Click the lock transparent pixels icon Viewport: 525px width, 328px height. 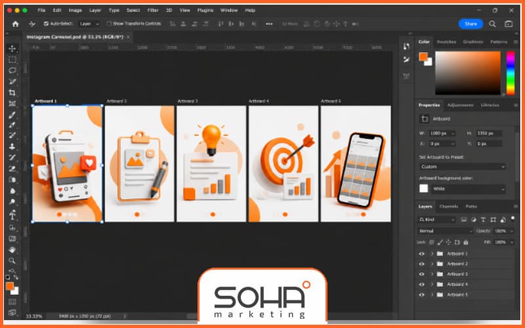[x=432, y=242]
